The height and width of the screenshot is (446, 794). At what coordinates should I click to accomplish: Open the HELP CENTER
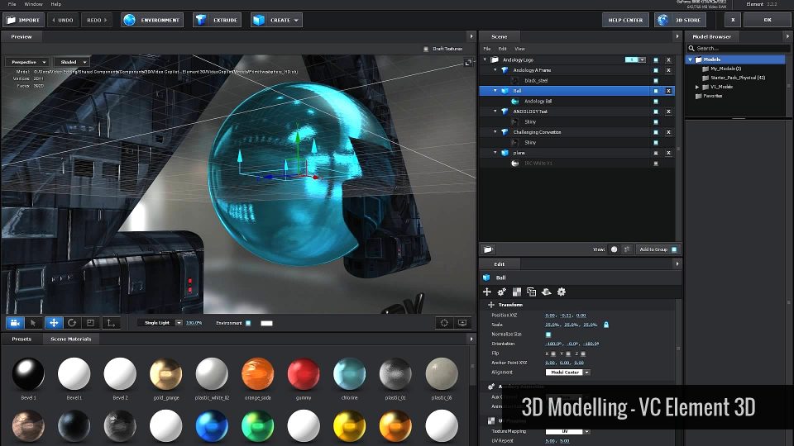[x=625, y=20]
